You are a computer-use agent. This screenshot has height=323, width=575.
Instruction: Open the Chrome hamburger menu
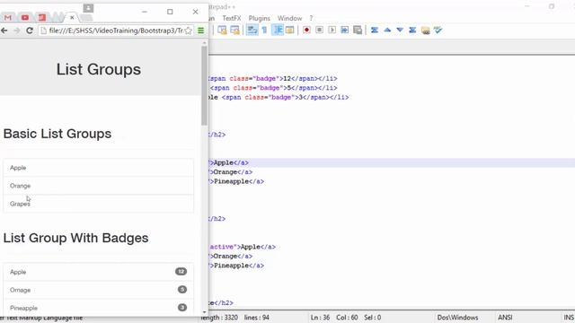tap(200, 31)
